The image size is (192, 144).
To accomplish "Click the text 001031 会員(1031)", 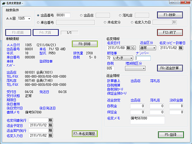I will coord(39,72).
